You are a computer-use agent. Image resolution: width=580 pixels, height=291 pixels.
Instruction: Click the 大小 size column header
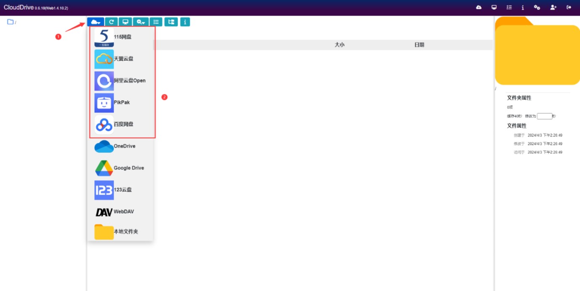click(339, 45)
